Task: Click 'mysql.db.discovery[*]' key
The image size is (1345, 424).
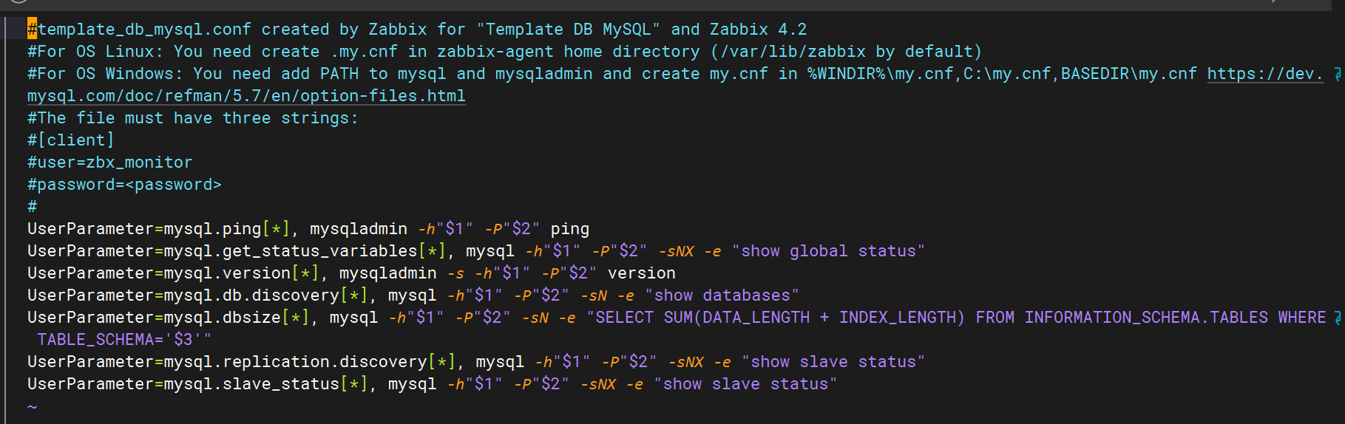Action: (x=266, y=295)
